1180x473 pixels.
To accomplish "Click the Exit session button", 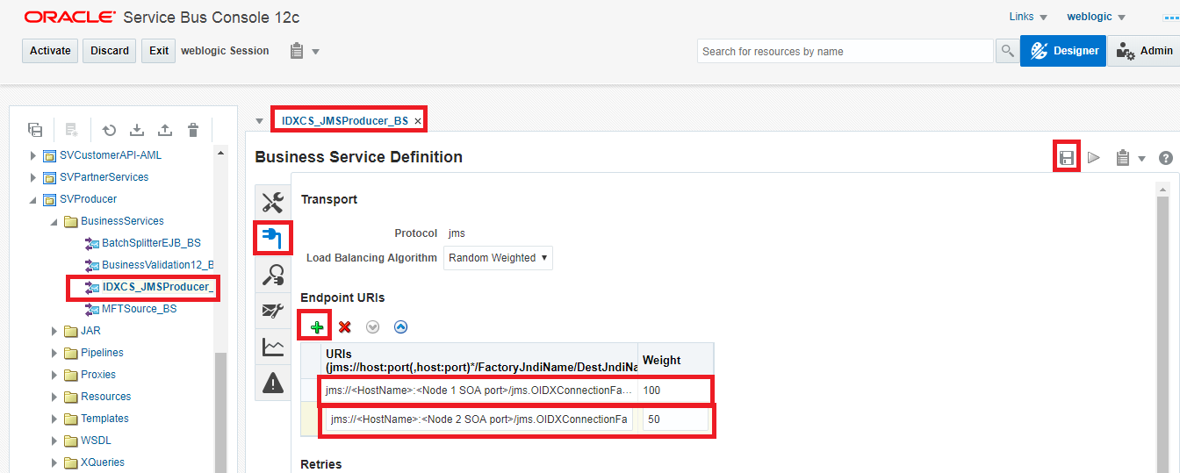I will pos(159,51).
